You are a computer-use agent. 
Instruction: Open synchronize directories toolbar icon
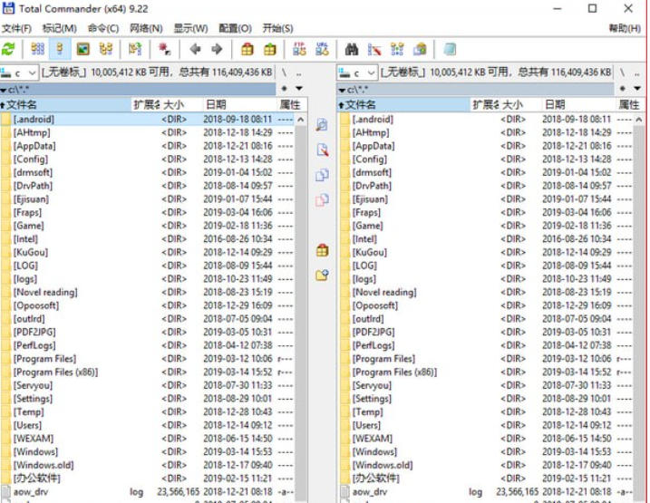397,49
